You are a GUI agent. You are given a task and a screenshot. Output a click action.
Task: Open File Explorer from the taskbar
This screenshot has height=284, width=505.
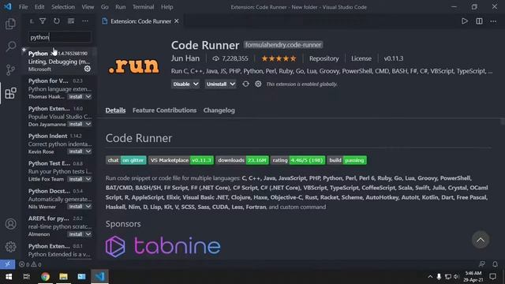point(63,277)
